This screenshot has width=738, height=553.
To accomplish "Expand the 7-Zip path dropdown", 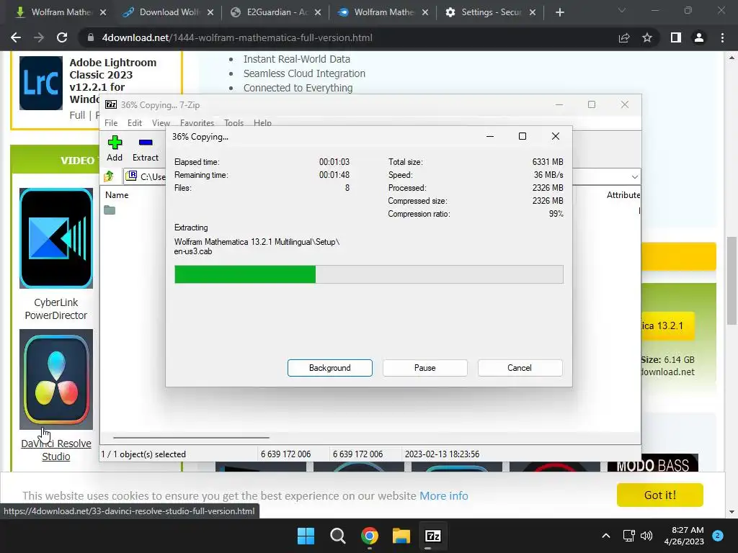I will pyautogui.click(x=634, y=177).
